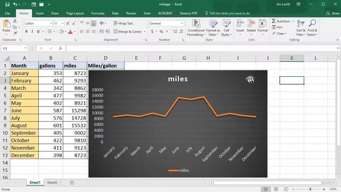Open Conditional Formatting
The width and height of the screenshot is (341, 192).
pyautogui.click(x=196, y=28)
